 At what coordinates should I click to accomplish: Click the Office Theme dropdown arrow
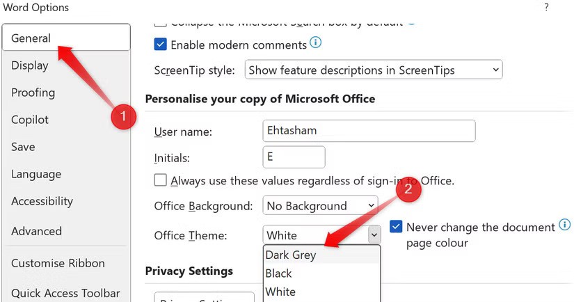(x=374, y=235)
